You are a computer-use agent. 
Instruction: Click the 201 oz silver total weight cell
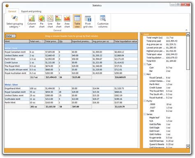coord(37,107)
